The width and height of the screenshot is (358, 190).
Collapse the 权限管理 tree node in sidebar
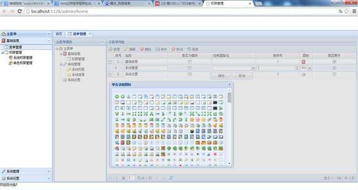click(x=2, y=52)
